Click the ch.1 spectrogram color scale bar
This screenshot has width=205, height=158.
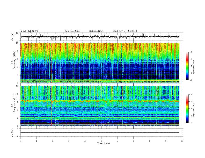[187, 66]
